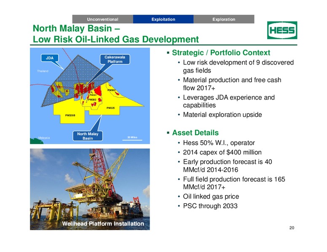Click the Hess 50% W.I., operator bullet

point(219,143)
